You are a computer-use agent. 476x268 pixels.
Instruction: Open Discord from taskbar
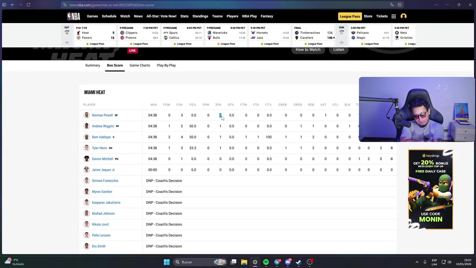[x=288, y=262]
